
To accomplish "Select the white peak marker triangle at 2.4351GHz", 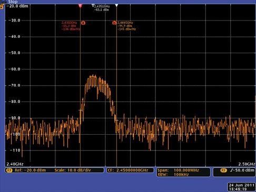I will pyautogui.click(x=93, y=6).
